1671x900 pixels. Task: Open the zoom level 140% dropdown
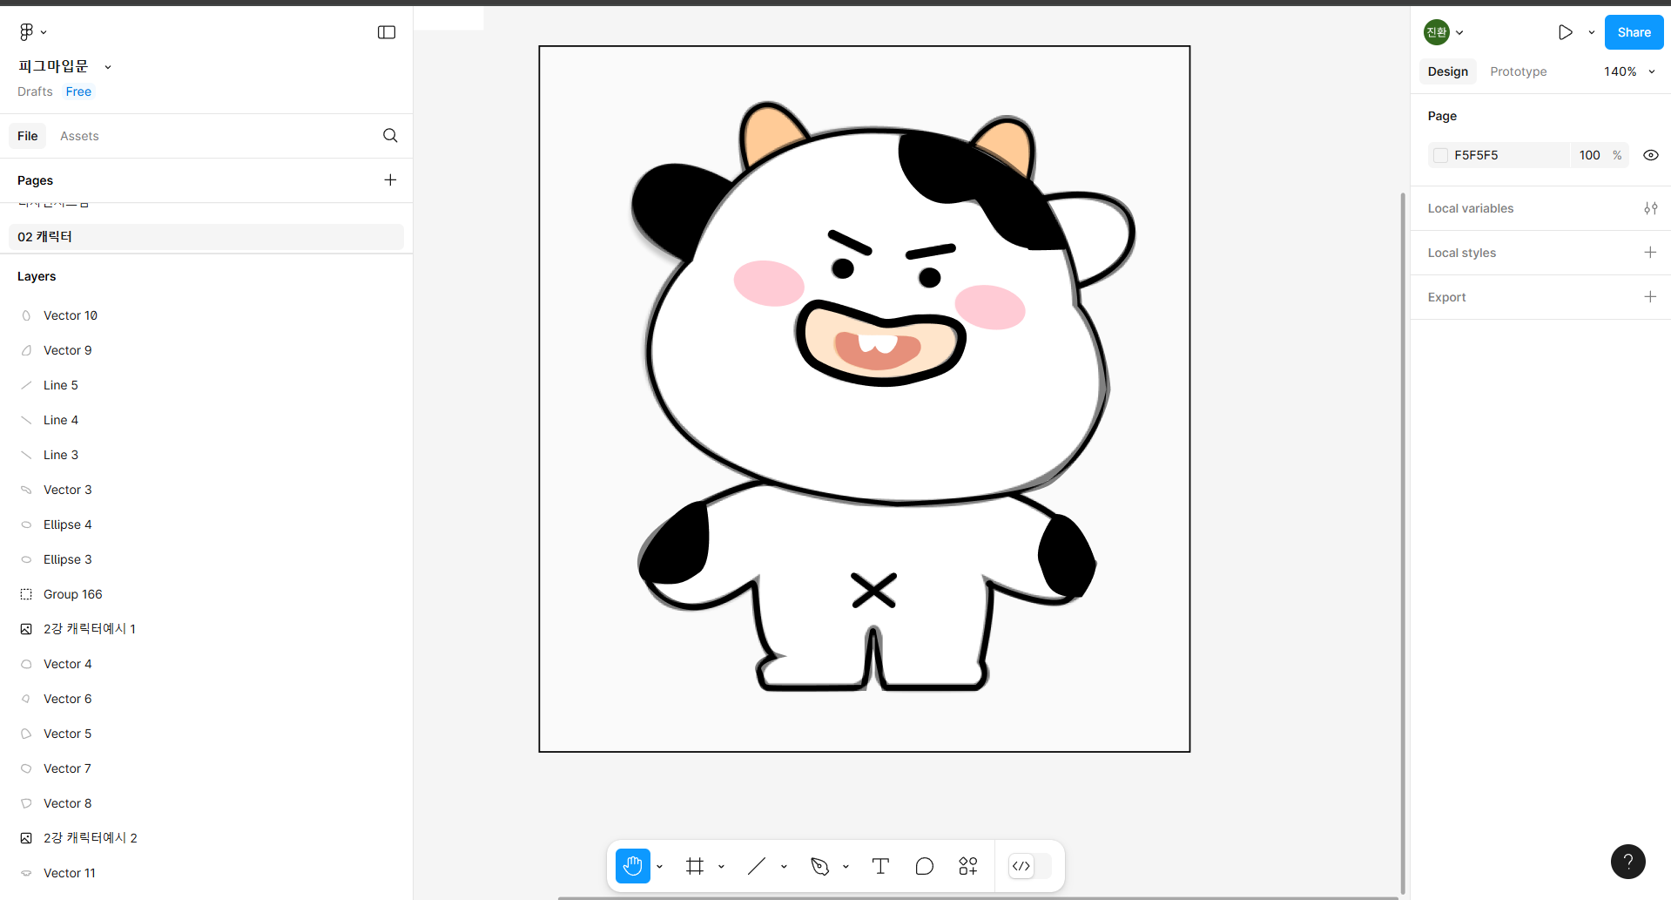(x=1628, y=71)
